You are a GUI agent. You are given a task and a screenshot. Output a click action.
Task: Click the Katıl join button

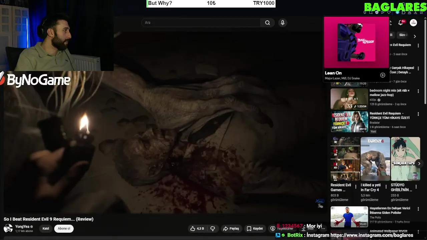click(46, 229)
